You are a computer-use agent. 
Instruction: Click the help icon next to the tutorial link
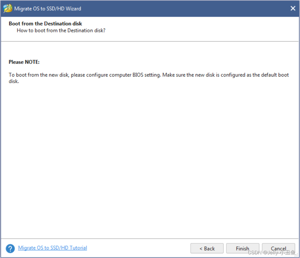click(10, 248)
